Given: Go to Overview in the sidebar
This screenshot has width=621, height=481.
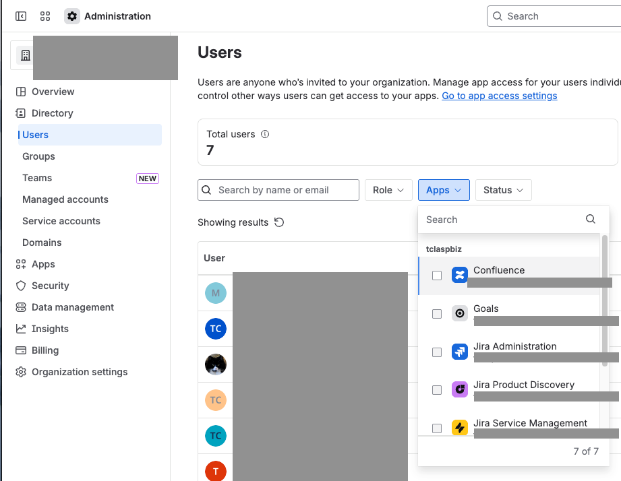Looking at the screenshot, I should (53, 92).
